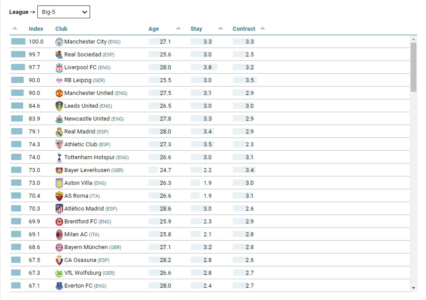
Task: Click the Real Madrid club crest
Action: (59, 132)
